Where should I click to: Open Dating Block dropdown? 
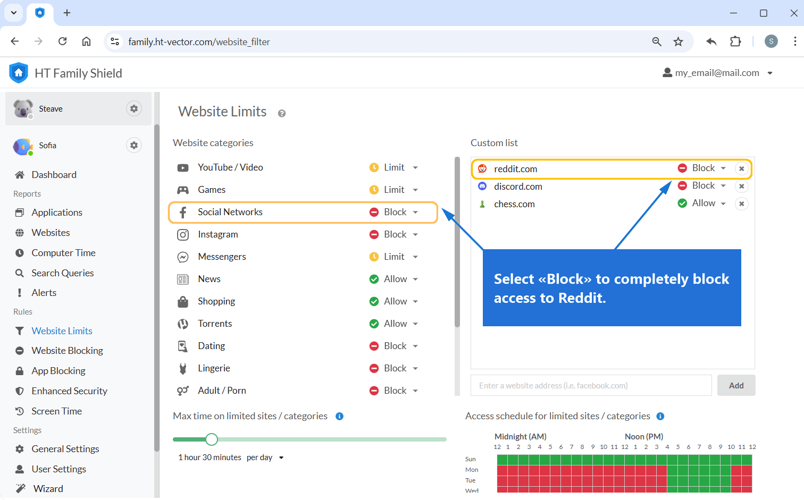(394, 346)
